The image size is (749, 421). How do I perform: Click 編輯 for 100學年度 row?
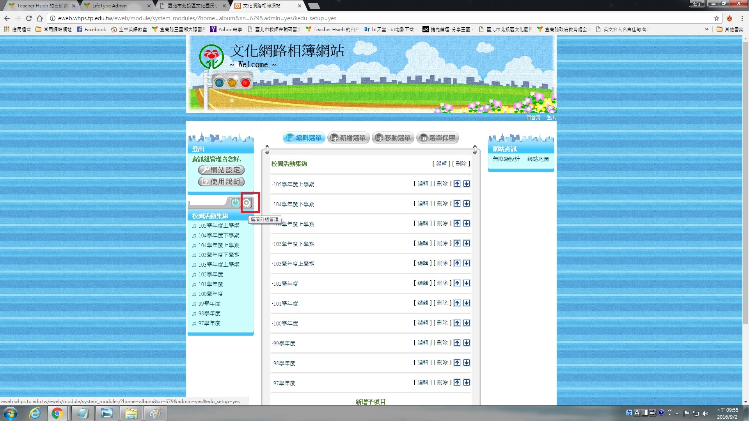pyautogui.click(x=423, y=323)
